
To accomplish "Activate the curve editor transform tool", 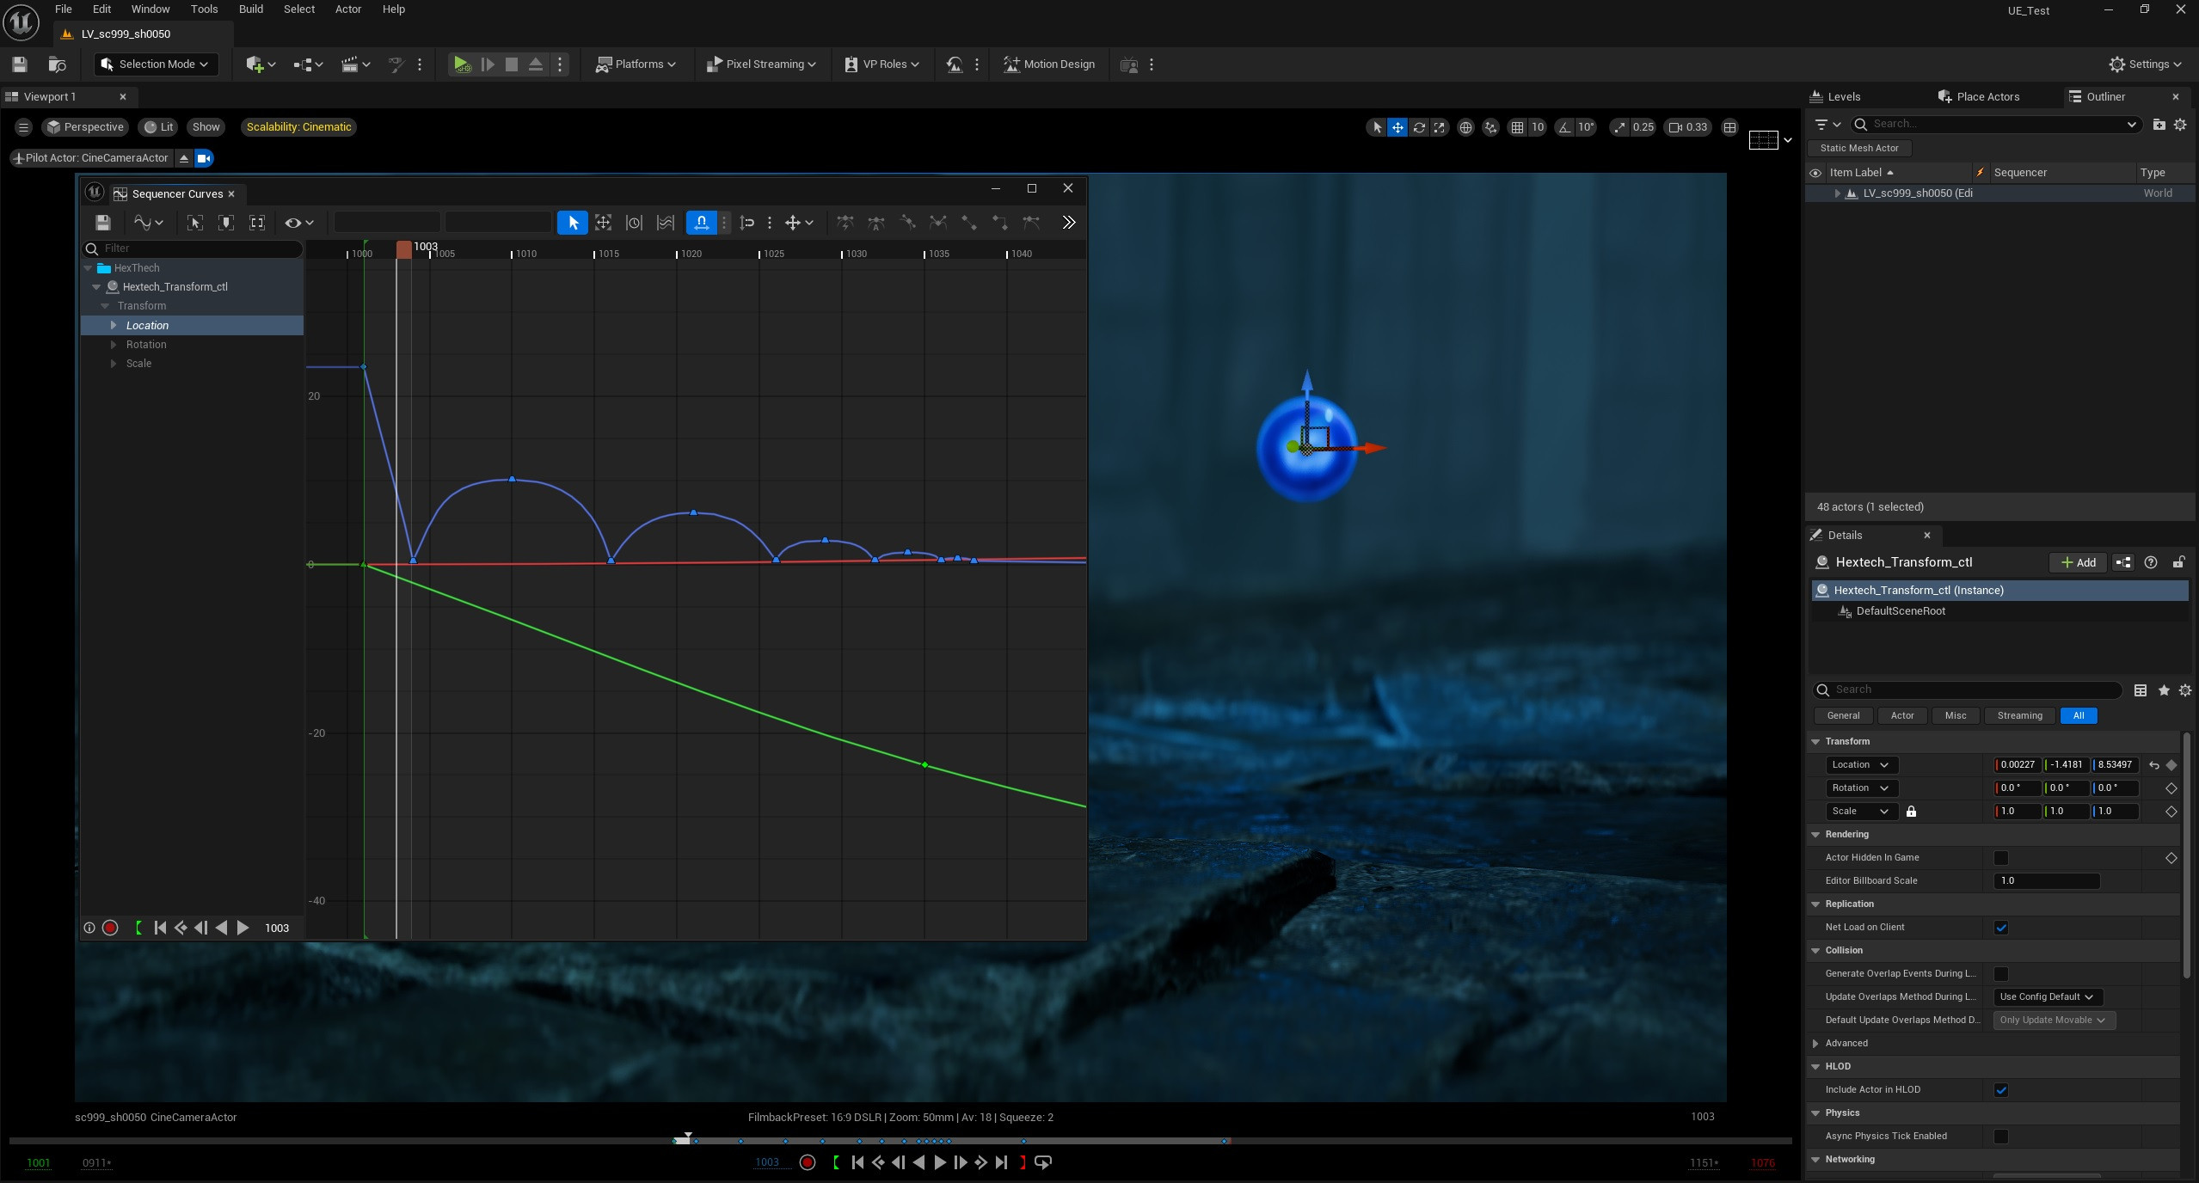I will [603, 223].
